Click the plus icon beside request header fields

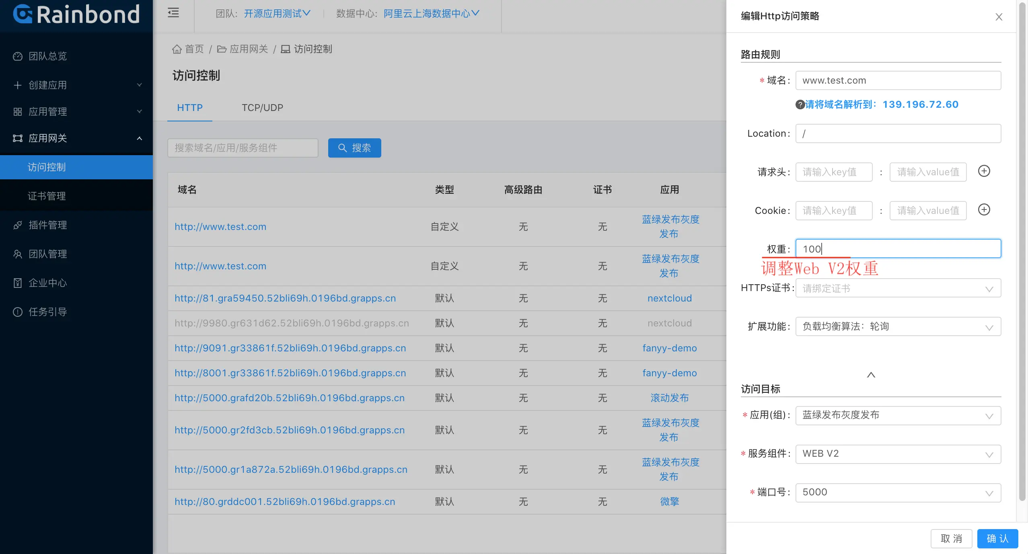tap(984, 171)
